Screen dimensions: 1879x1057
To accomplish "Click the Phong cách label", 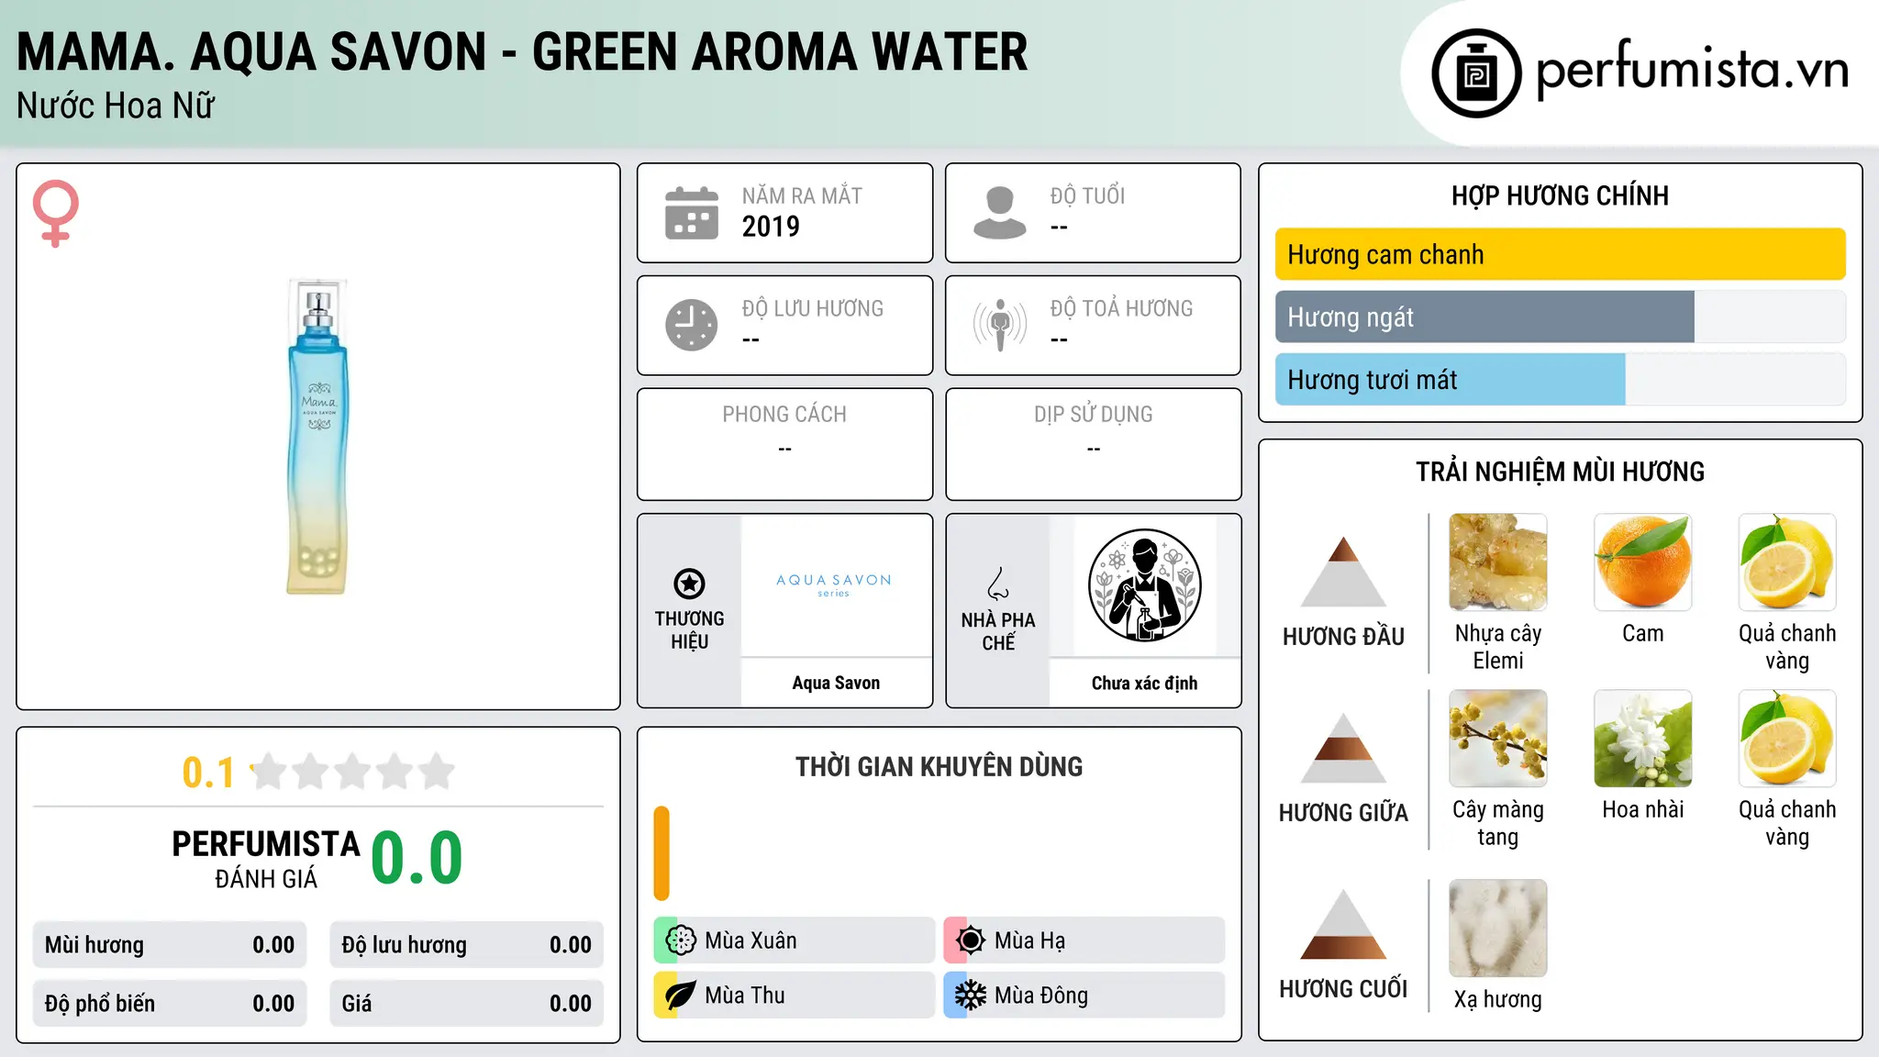I will point(784,415).
